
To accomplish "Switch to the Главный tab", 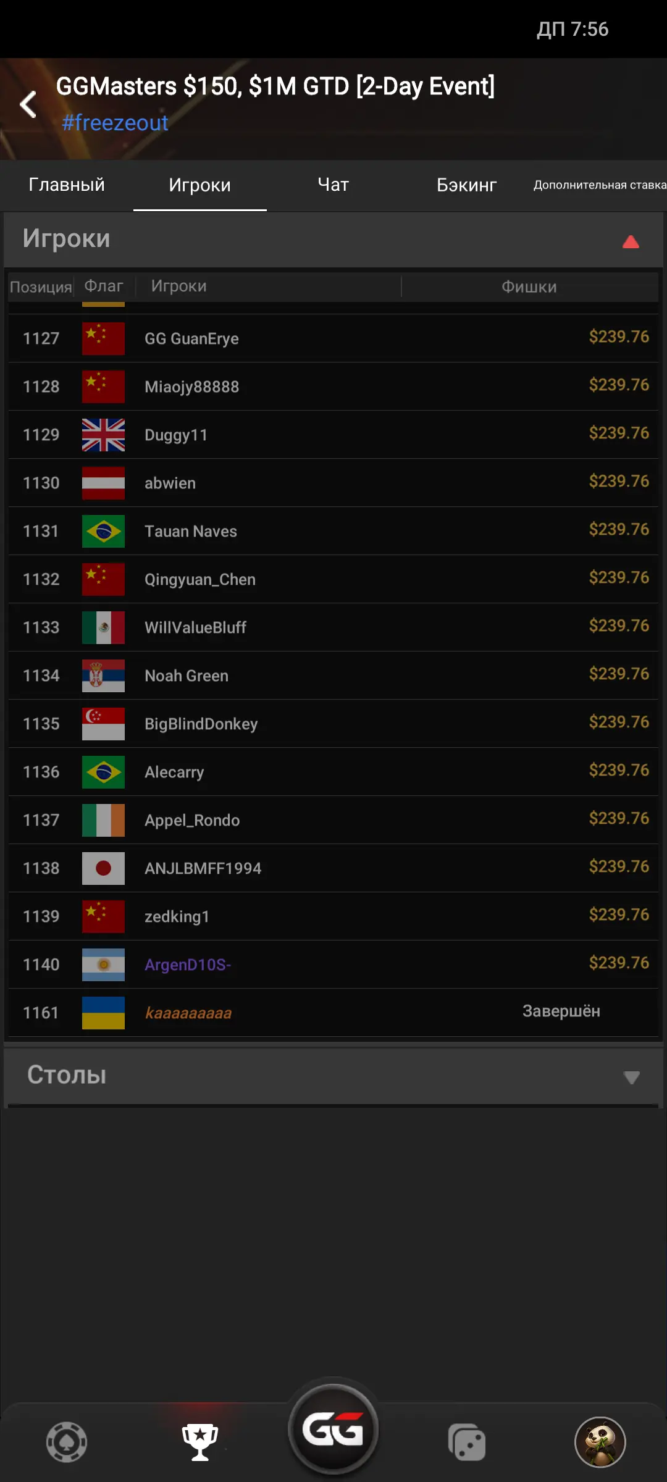I will pyautogui.click(x=67, y=185).
